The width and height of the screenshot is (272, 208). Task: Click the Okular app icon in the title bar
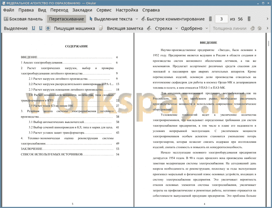[4, 3]
